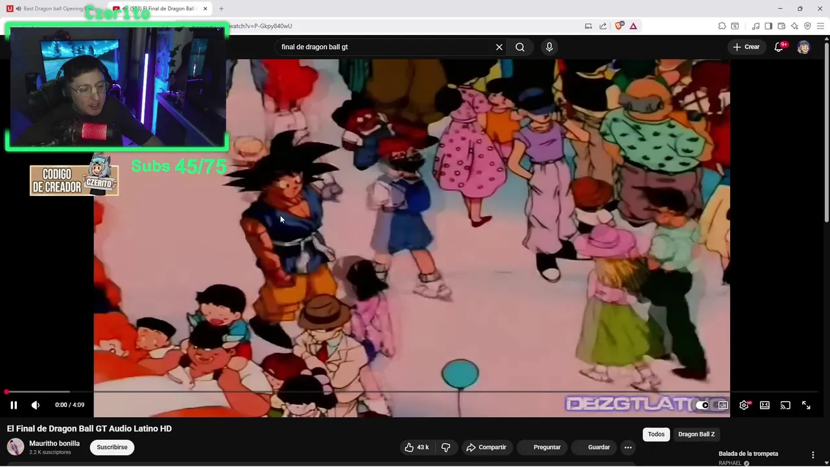Screen dimensions: 830x467
Task: Open Brave Wallet icon
Action: [x=781, y=26]
